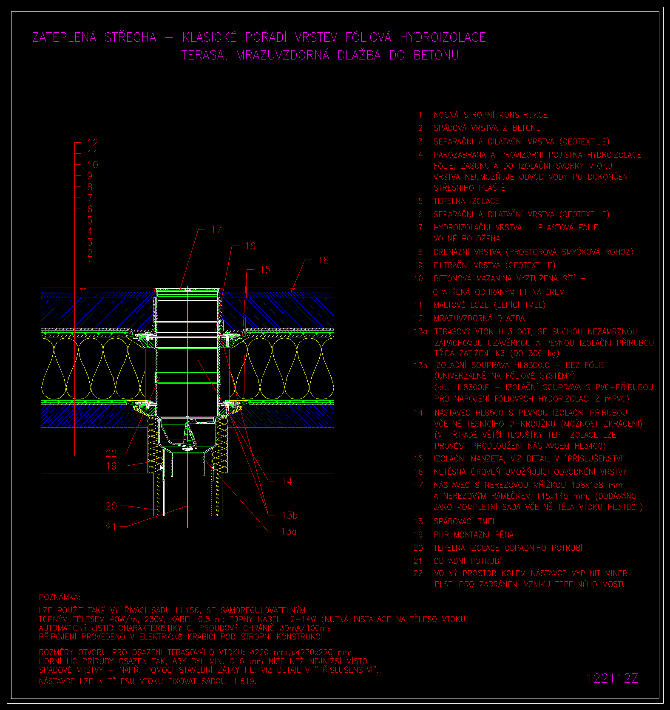The height and width of the screenshot is (710, 670).
Task: Click callout label 22 left of drain body
Action: (x=111, y=453)
